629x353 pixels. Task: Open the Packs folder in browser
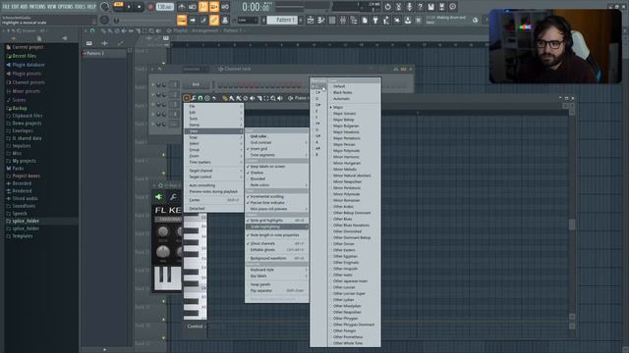(x=18, y=169)
